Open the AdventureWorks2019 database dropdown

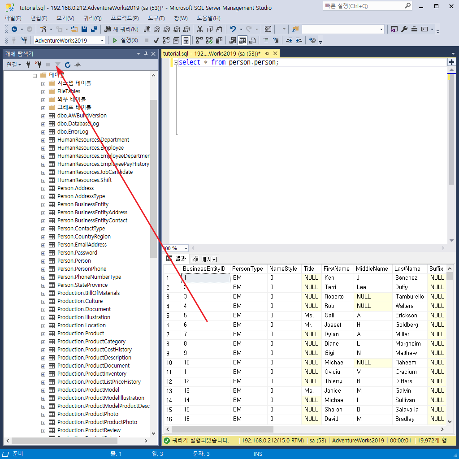pyautogui.click(x=102, y=40)
